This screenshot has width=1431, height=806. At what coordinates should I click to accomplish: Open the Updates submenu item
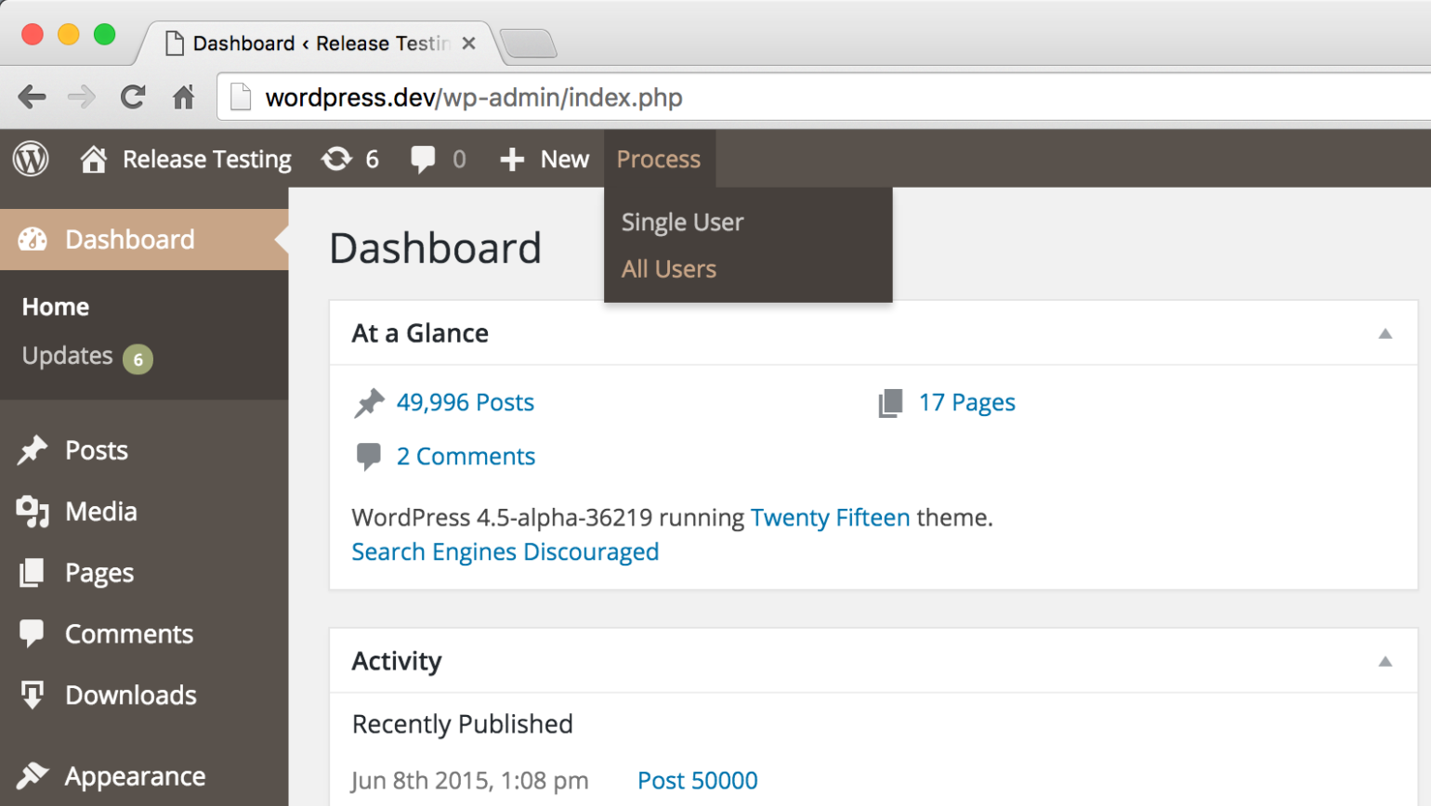(x=67, y=356)
